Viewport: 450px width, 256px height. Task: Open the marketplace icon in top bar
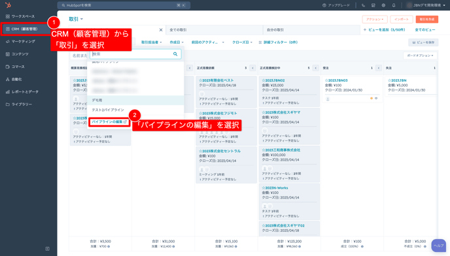click(x=373, y=5)
